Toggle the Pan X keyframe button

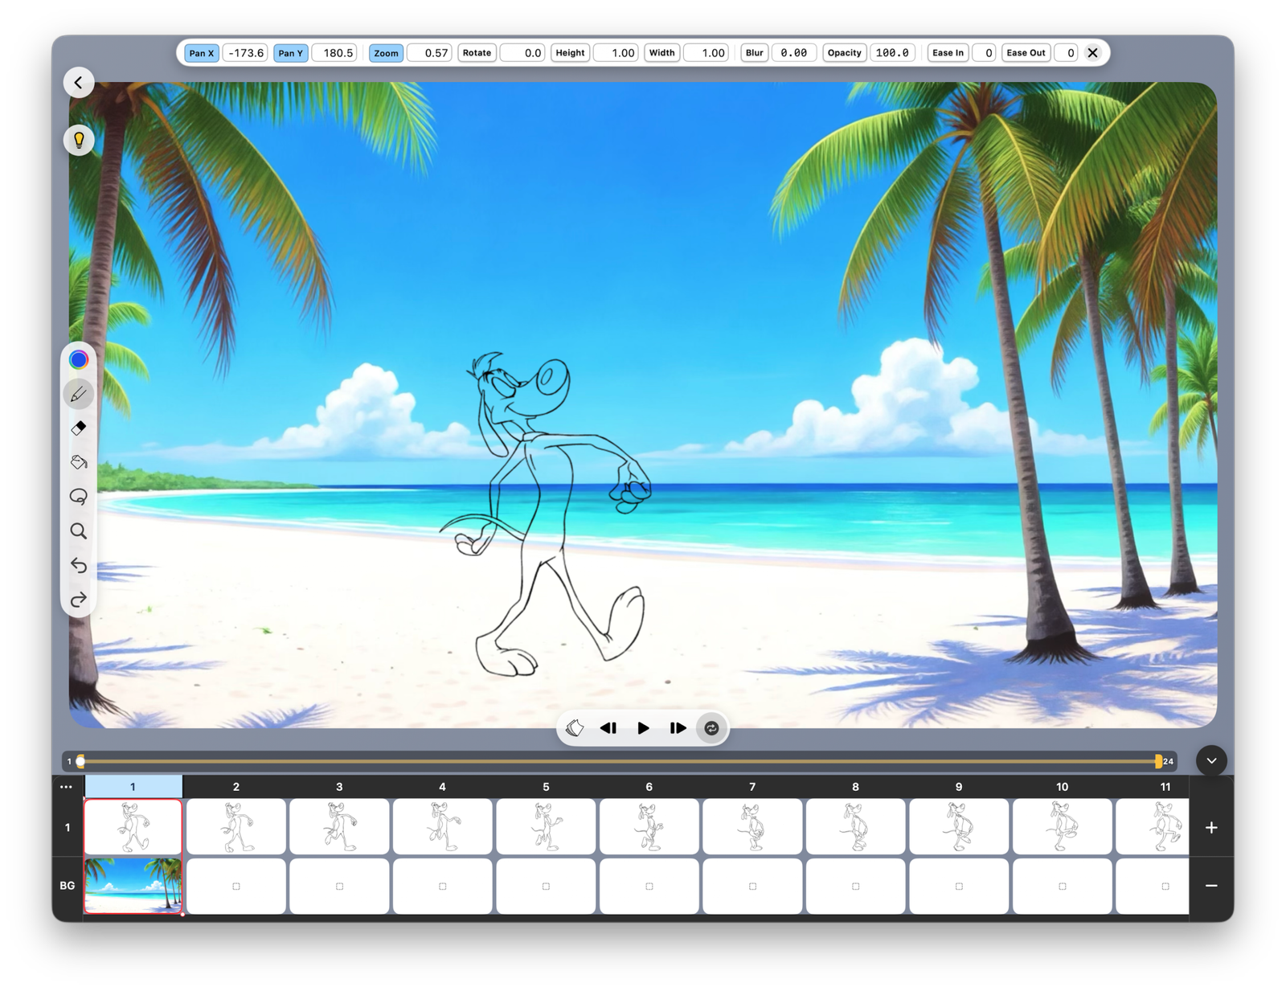point(201,53)
